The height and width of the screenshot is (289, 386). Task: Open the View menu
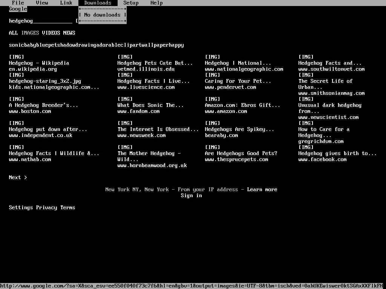pyautogui.click(x=42, y=3)
